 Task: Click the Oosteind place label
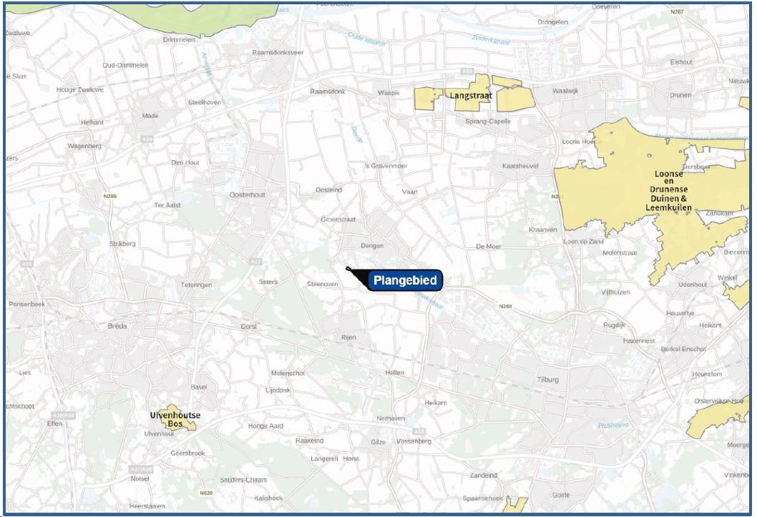point(329,190)
